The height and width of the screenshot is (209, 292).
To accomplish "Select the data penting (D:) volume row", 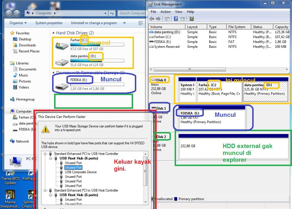I will coord(219,32).
